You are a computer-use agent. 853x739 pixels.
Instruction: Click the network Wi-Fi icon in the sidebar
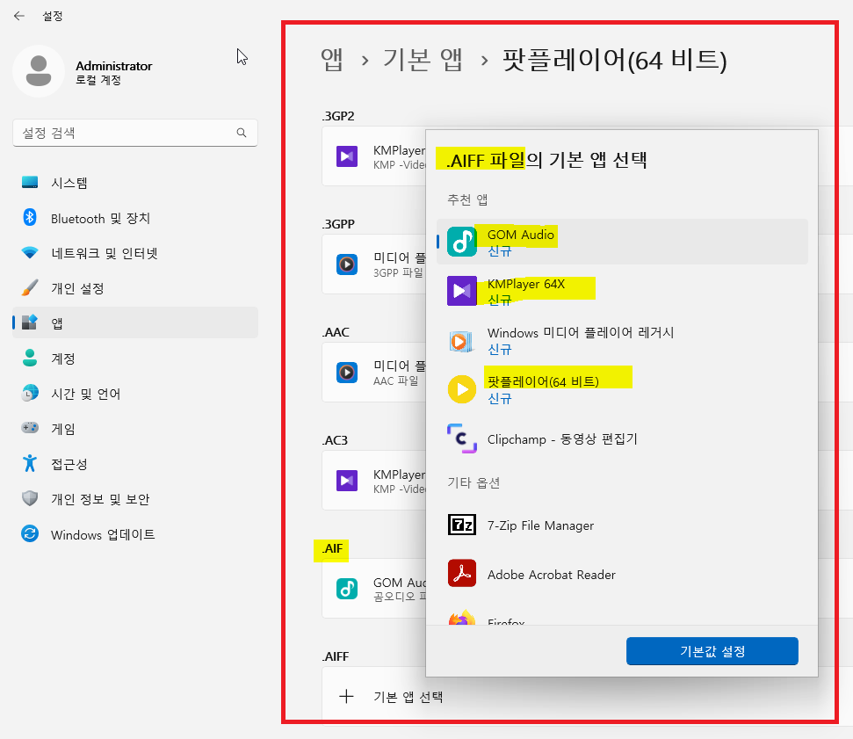pos(30,253)
